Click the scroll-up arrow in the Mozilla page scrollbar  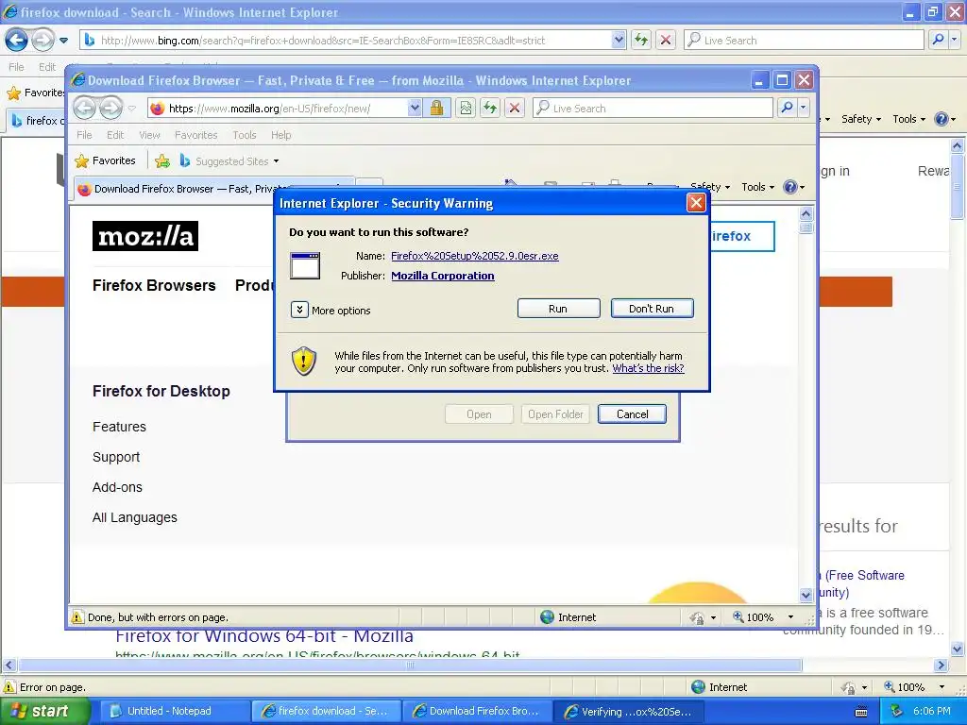coord(806,214)
